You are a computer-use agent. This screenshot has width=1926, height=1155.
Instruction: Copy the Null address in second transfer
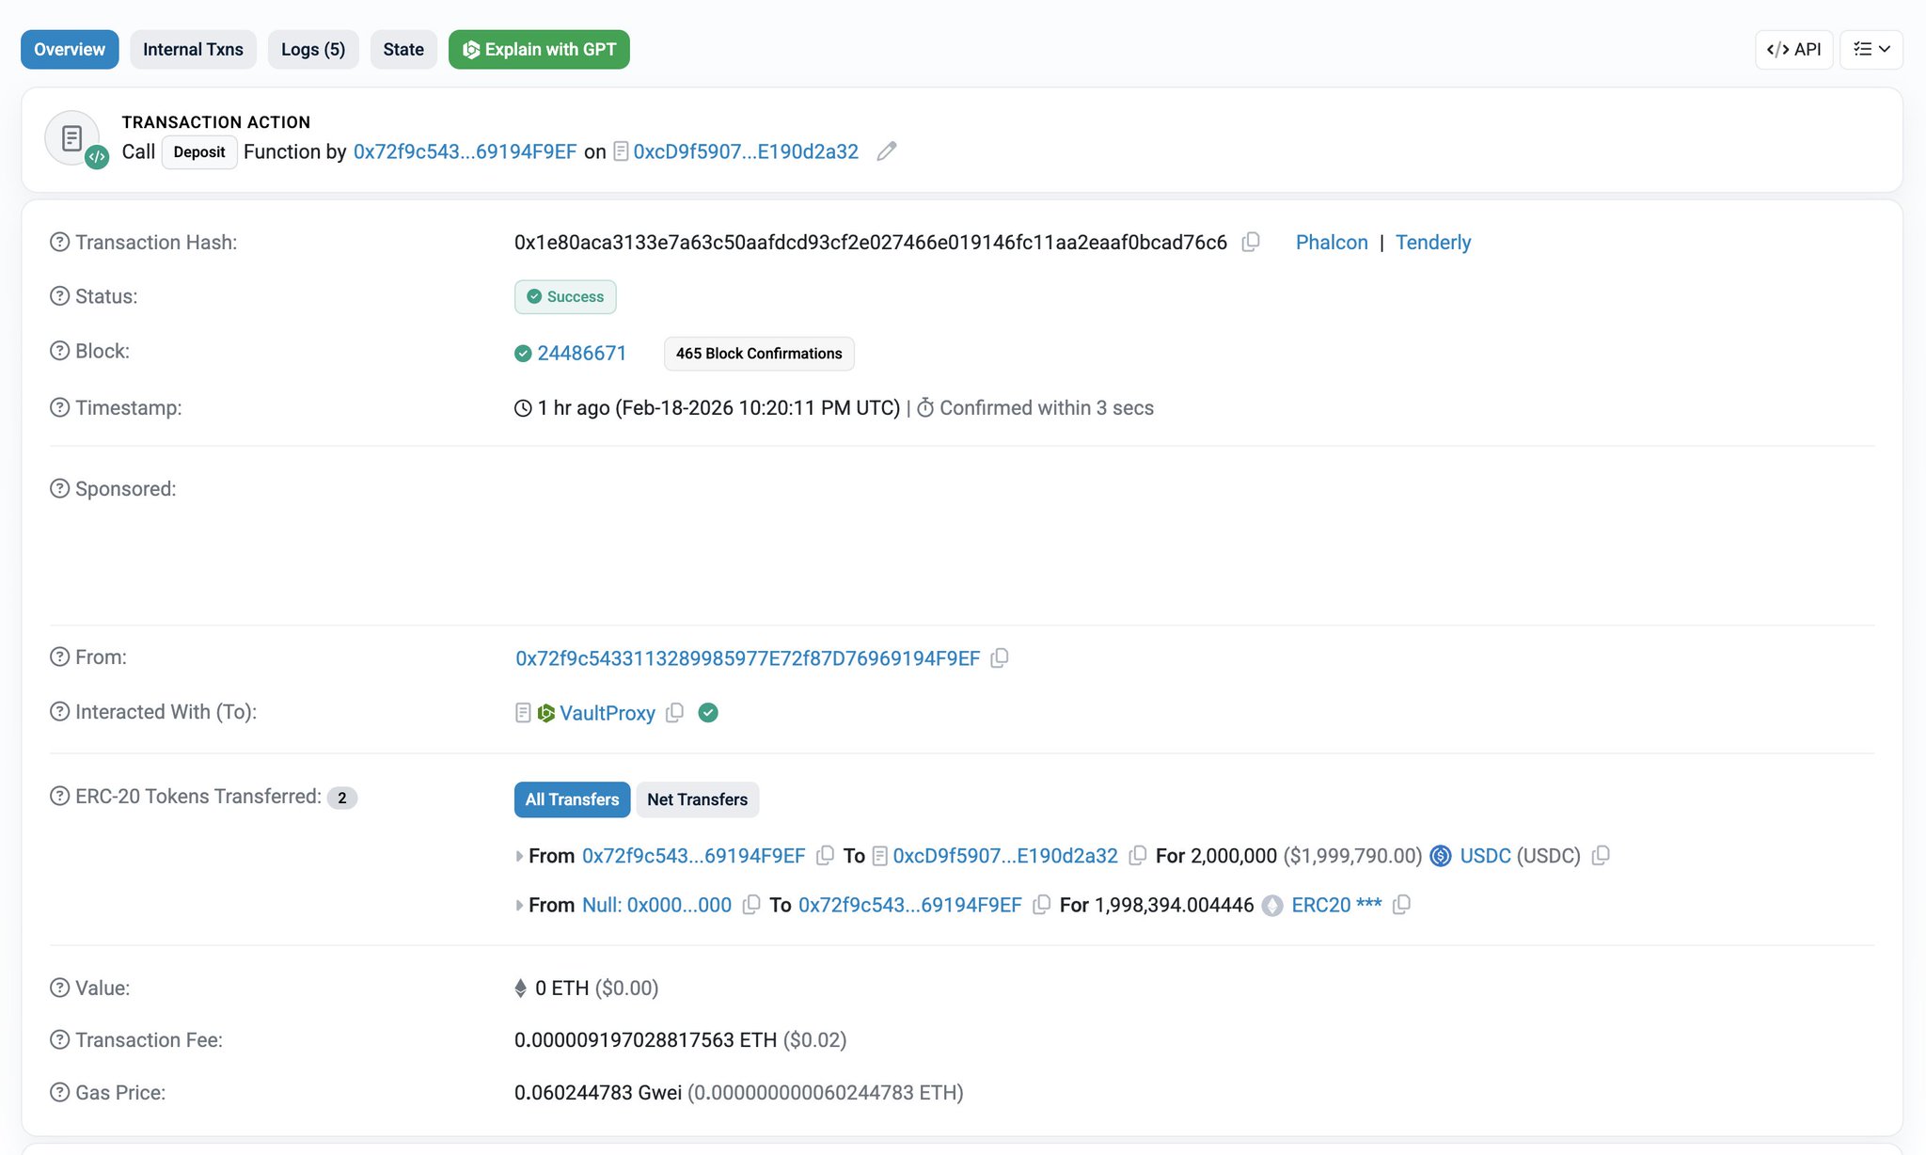point(750,905)
